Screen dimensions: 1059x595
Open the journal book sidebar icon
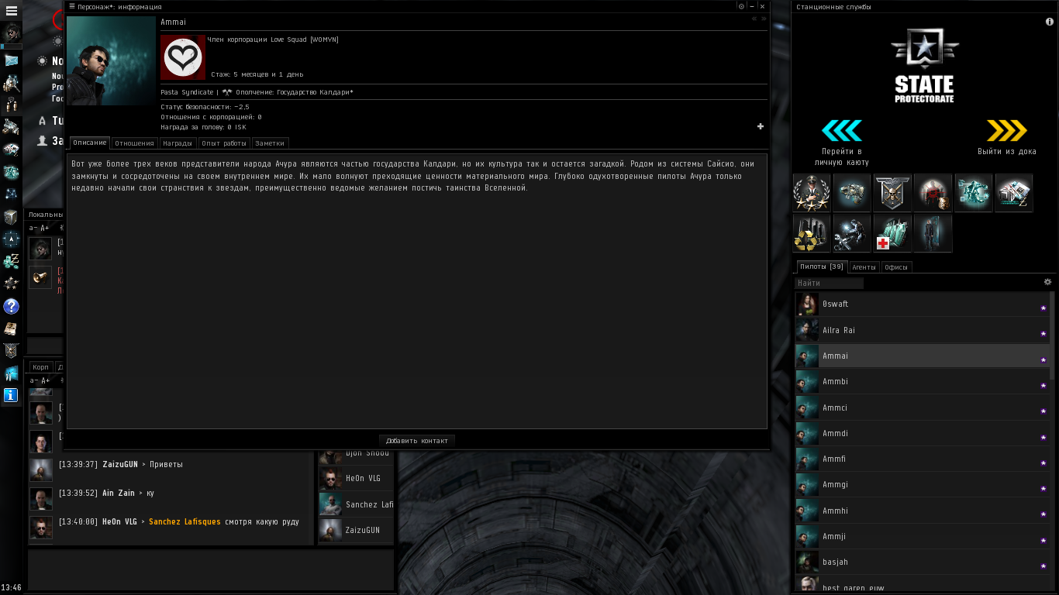click(x=11, y=328)
